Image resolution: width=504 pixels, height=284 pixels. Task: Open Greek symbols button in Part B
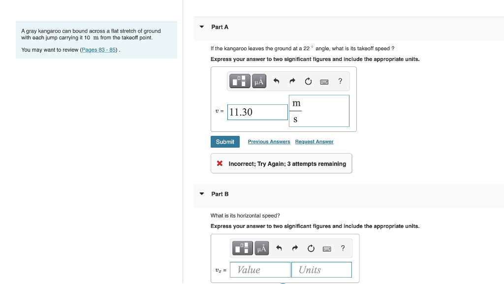(262, 248)
